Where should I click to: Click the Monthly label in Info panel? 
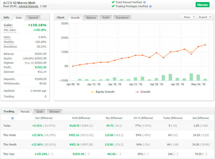click(9, 42)
